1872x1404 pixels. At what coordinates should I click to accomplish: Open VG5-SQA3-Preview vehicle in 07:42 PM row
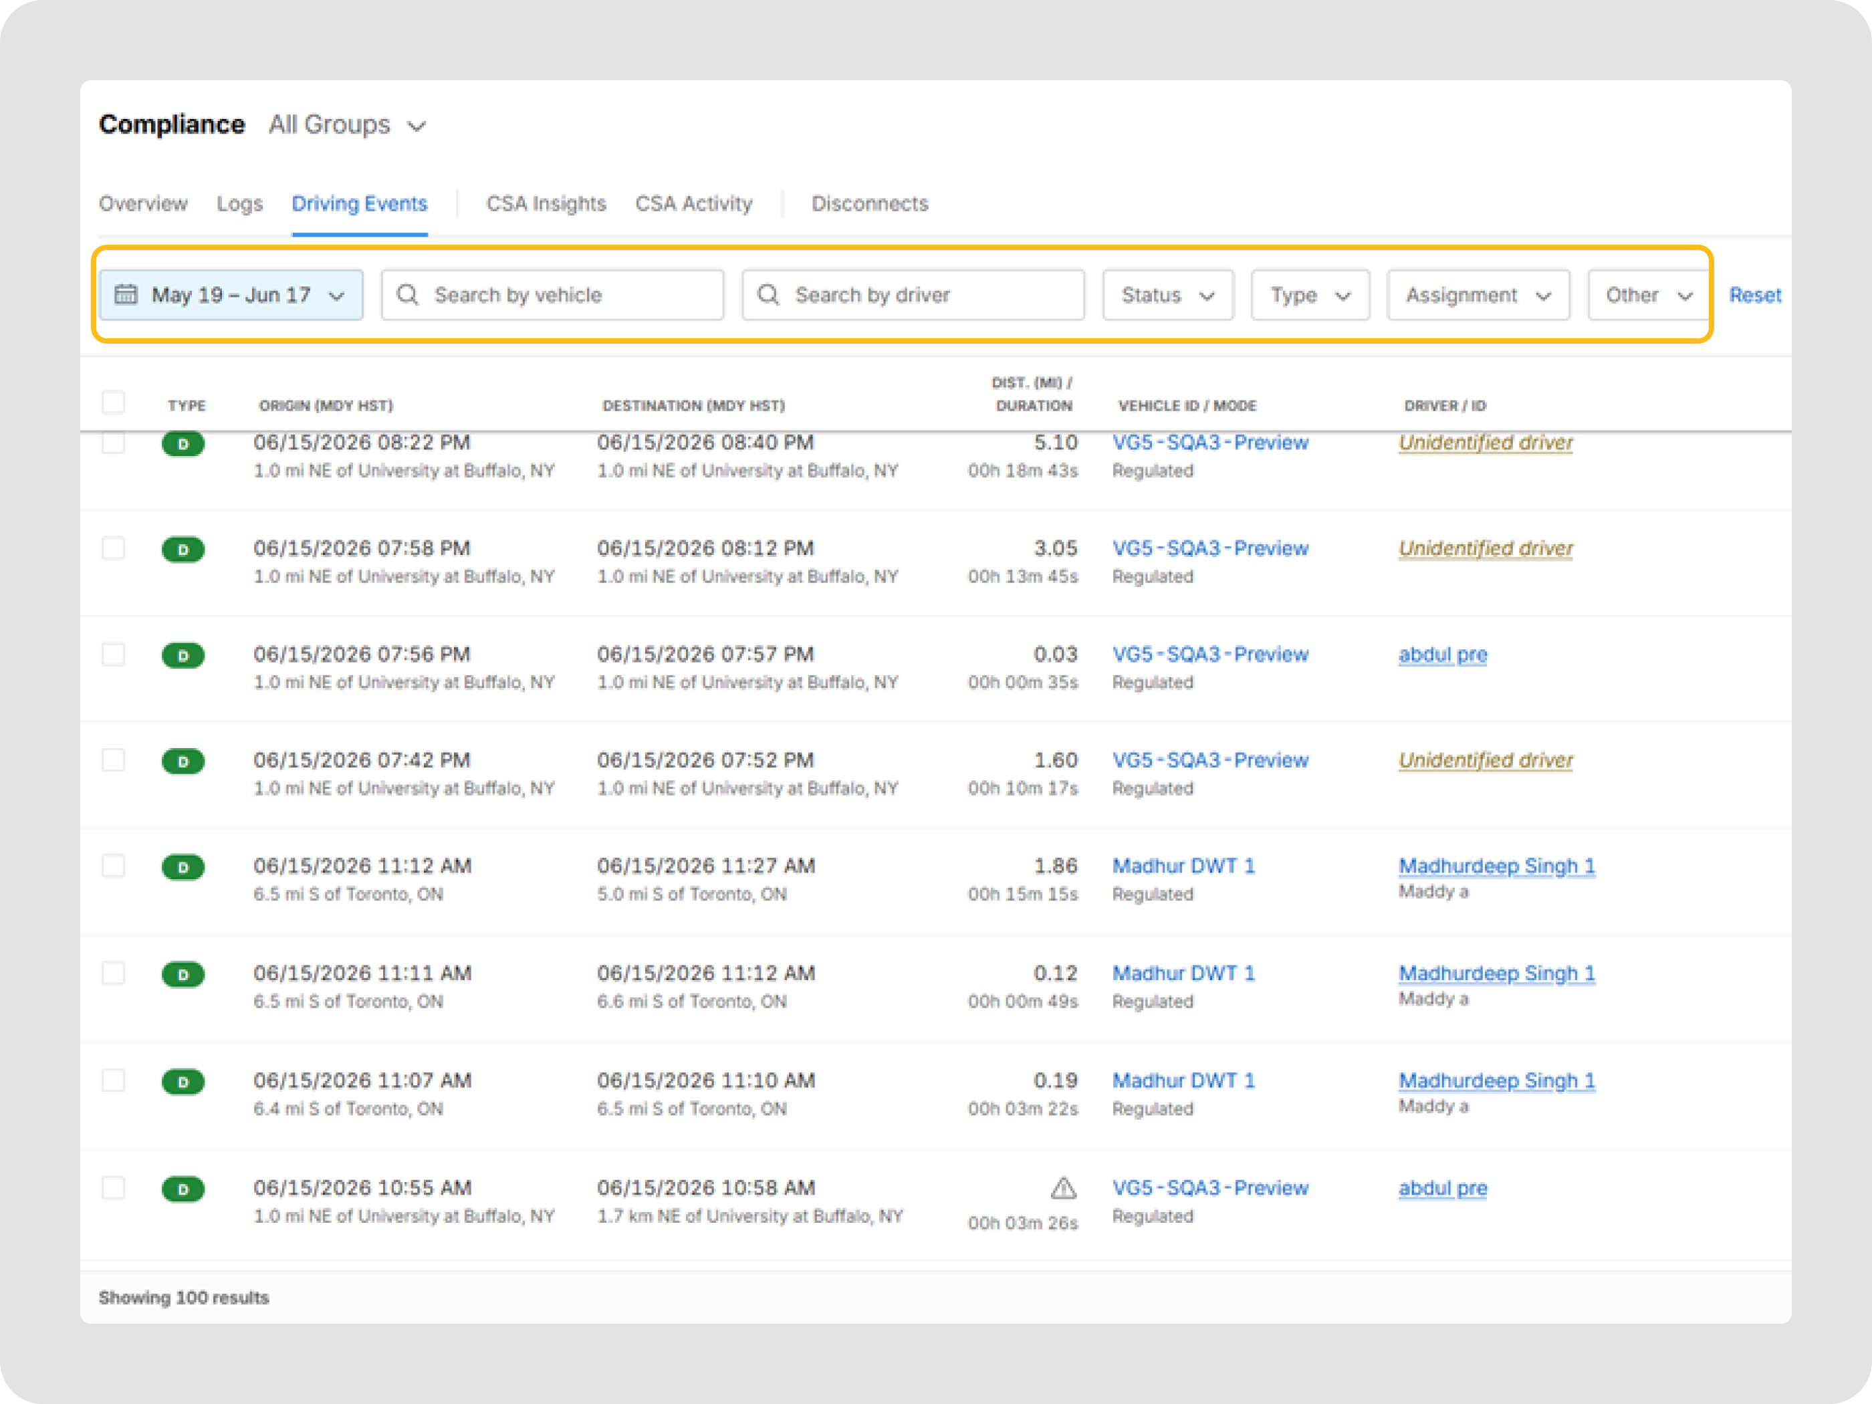click(x=1210, y=760)
